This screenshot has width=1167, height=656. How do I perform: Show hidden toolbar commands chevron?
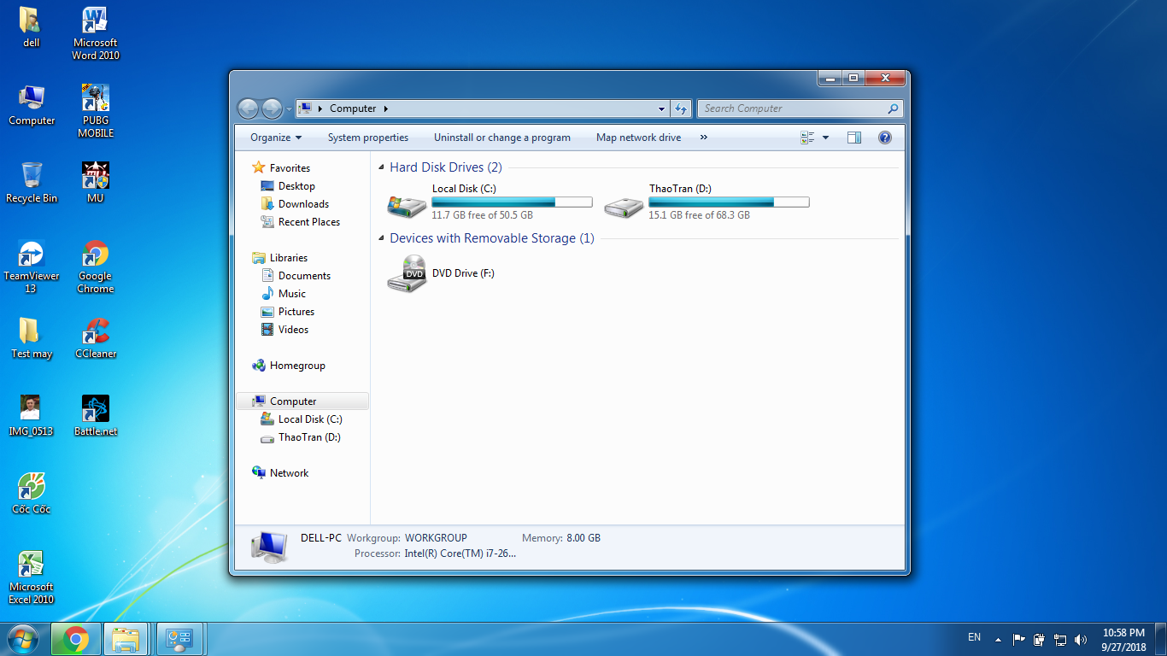[x=704, y=138]
